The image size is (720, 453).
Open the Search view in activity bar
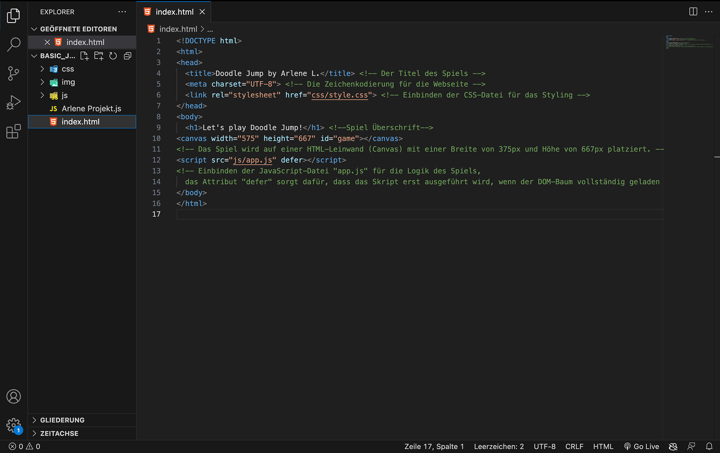click(x=13, y=44)
